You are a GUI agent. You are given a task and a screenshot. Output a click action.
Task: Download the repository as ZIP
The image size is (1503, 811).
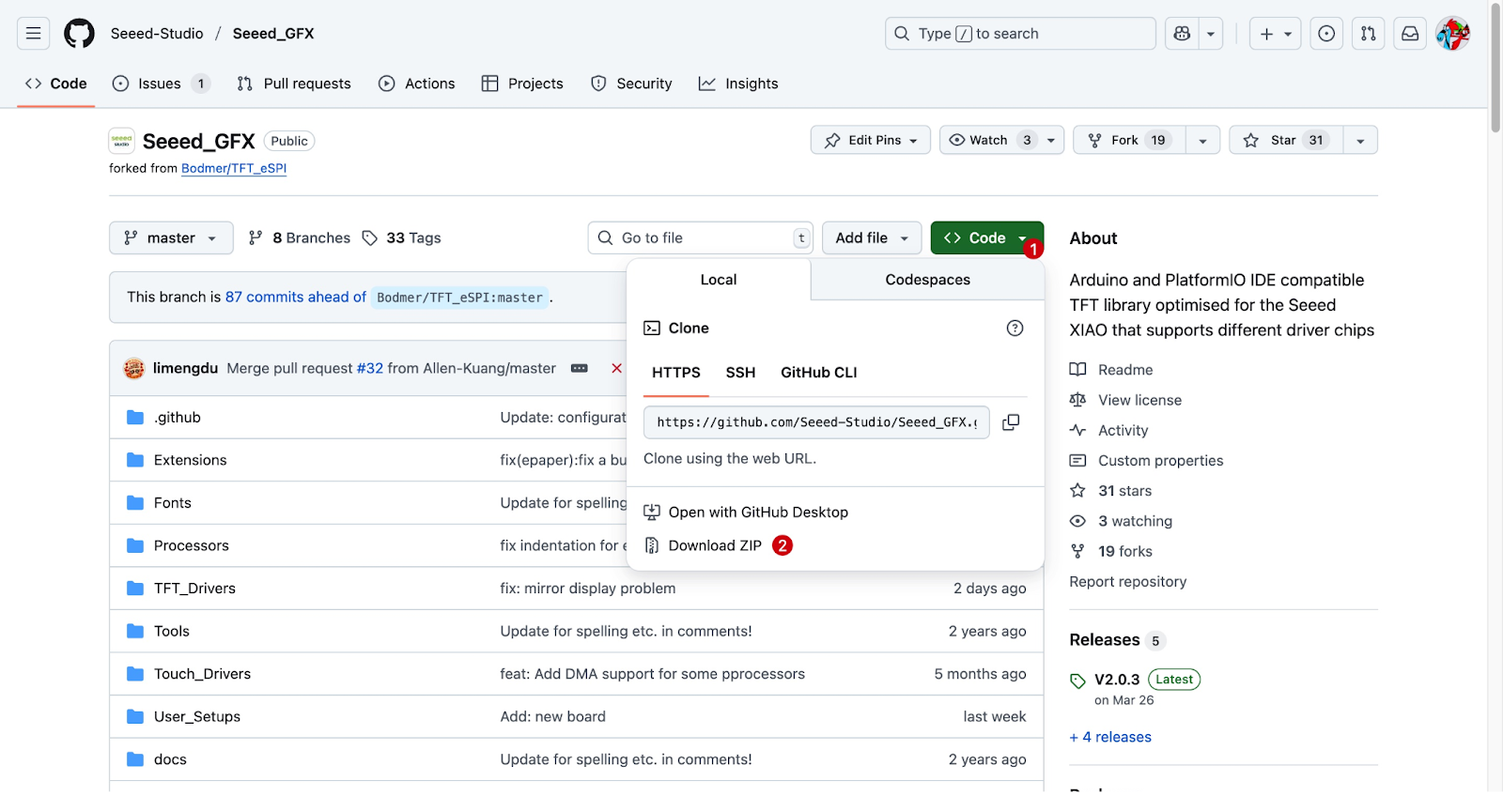(715, 545)
